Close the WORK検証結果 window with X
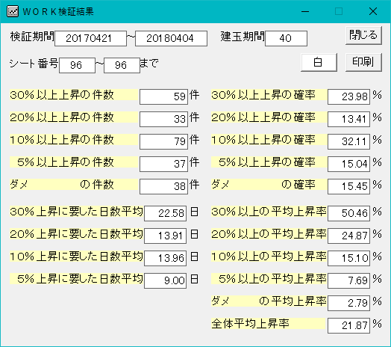Image resolution: width=391 pixels, height=347 pixels. [x=373, y=11]
